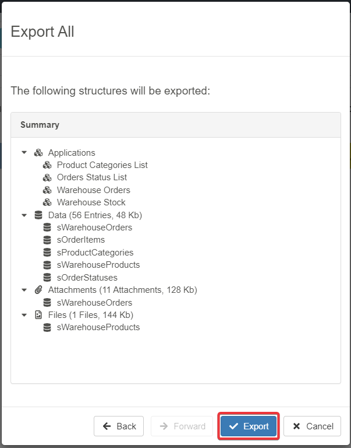
Task: Collapse the Files tree node
Action: coord(24,315)
